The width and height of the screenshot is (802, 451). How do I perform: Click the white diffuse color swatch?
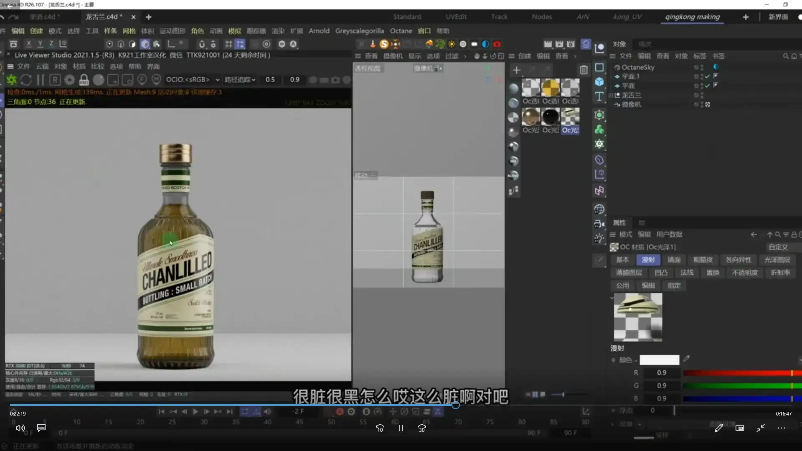(659, 360)
